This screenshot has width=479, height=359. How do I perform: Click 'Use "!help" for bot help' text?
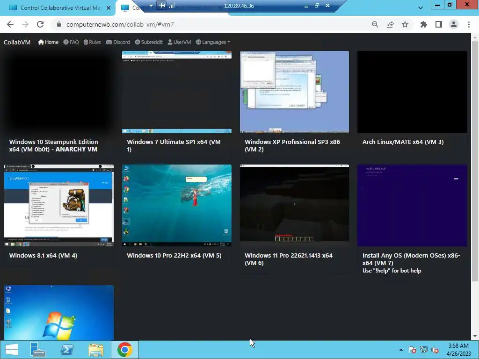[392, 271]
